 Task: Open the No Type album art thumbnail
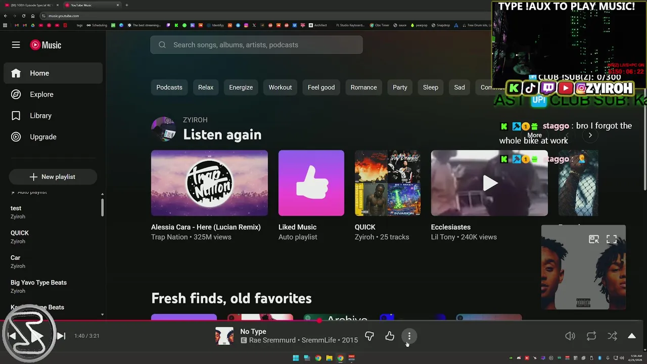[224, 336]
